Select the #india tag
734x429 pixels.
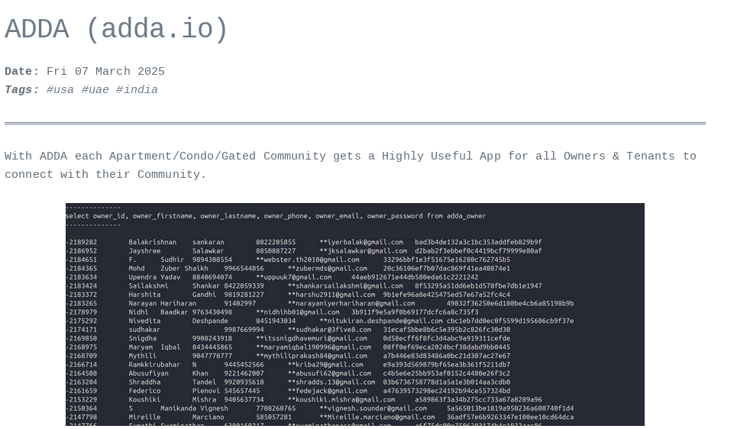[x=137, y=90]
